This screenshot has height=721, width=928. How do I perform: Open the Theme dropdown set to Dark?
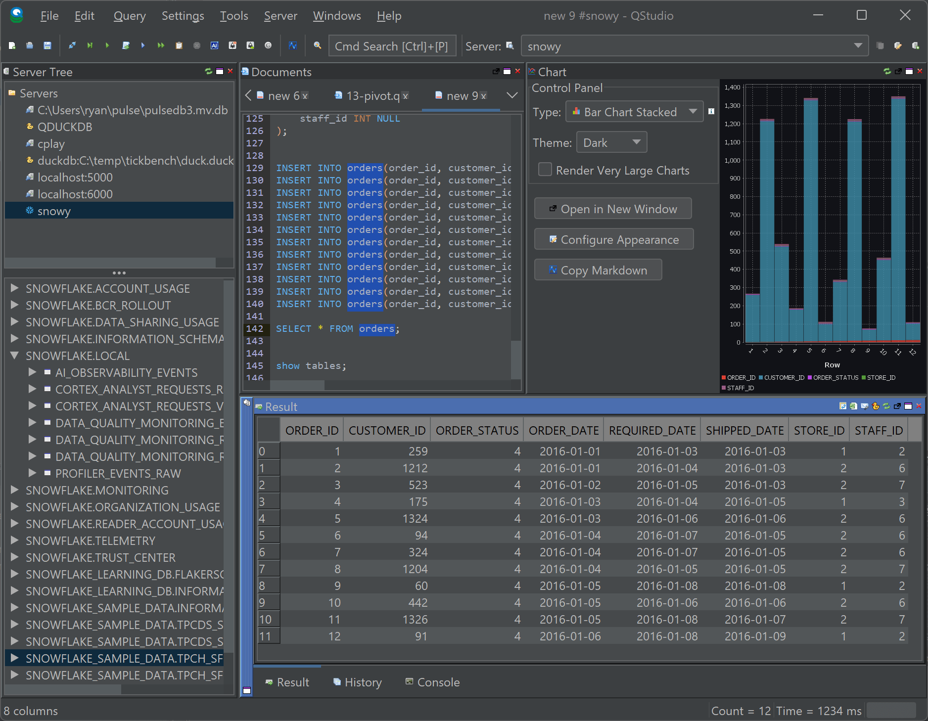611,143
